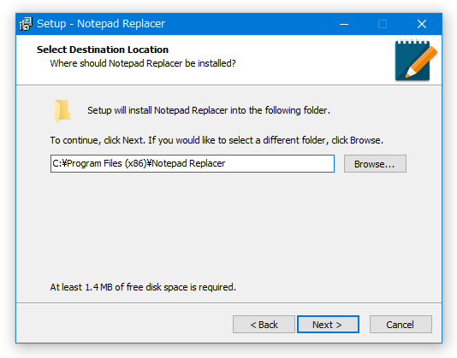This screenshot has width=457, height=358.
Task: Click the setup installer icon in title bar
Action: pyautogui.click(x=26, y=24)
